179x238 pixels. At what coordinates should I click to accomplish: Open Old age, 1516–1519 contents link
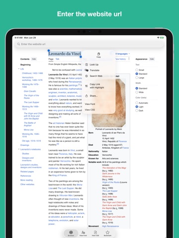click(x=31, y=141)
